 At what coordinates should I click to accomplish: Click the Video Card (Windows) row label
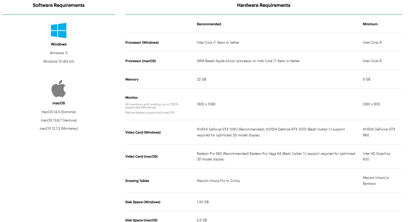[x=143, y=132]
